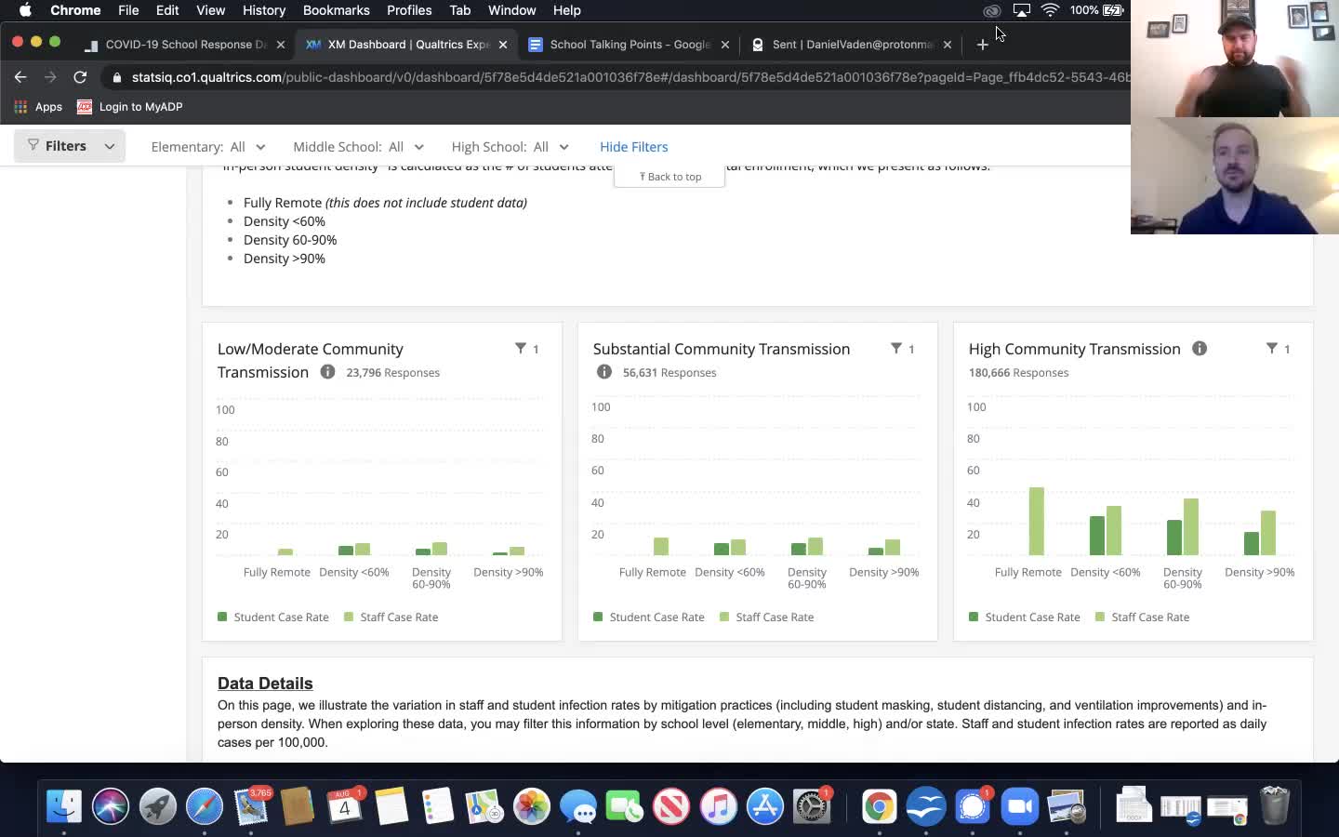Click the Apple menu logo
This screenshot has height=837, width=1339.
[25, 10]
